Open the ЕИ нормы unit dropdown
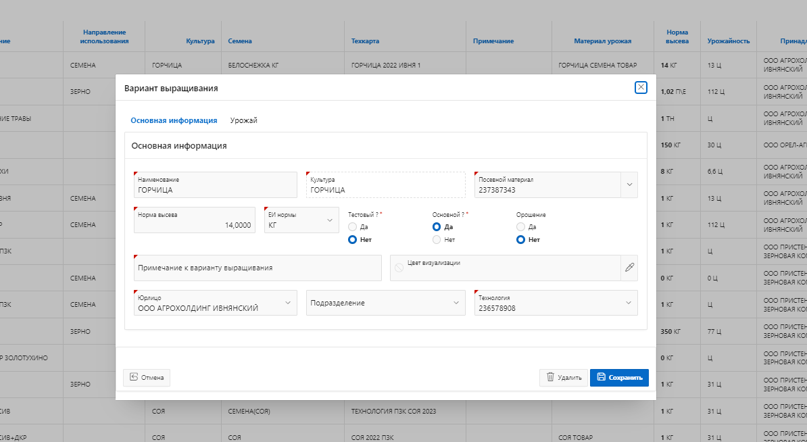The height and width of the screenshot is (442, 807). [330, 220]
